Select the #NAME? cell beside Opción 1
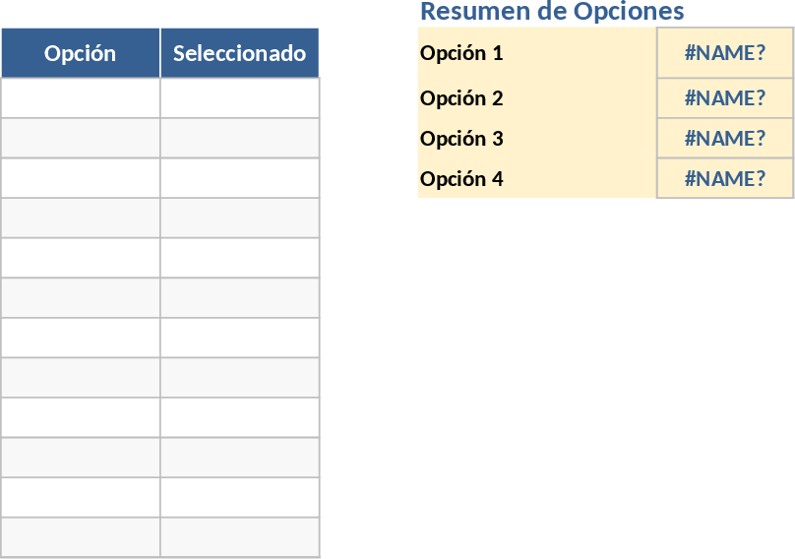This screenshot has height=559, width=795. pos(724,53)
